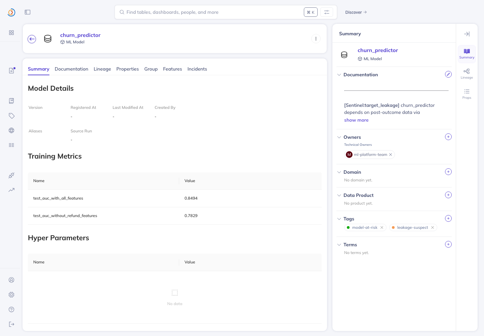Open the Lineage side panel icon
Screen dimensions: 484x336
[467, 74]
